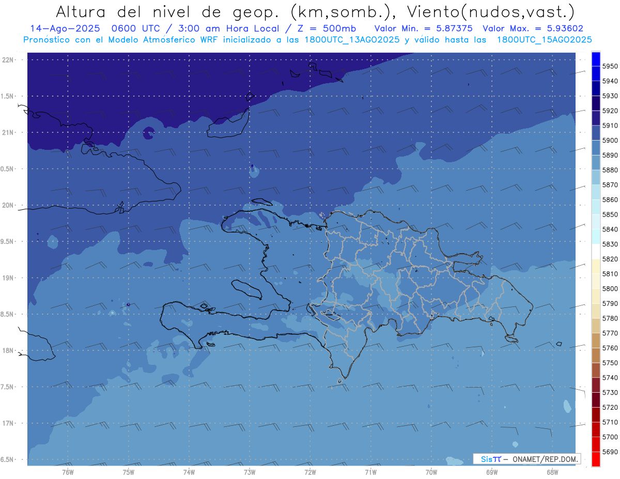This screenshot has width=620, height=479.
Task: Click longitude label 72W
Action: tap(310, 471)
